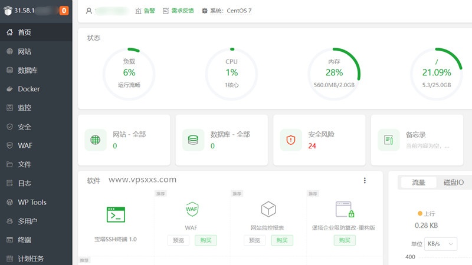The image size is (472, 265).
Task: Click the 多用户 users icon
Action: tap(9, 221)
